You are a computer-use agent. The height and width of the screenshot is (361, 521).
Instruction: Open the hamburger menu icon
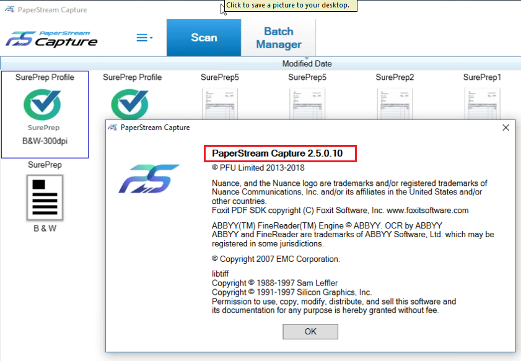point(141,37)
